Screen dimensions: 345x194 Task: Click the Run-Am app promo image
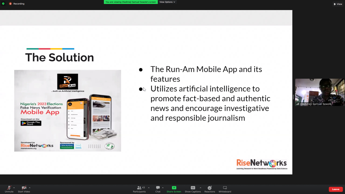tap(68, 111)
